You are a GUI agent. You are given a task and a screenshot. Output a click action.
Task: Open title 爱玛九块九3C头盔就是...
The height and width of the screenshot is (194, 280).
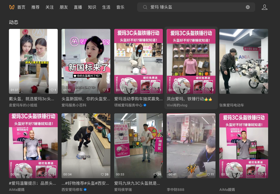[x=137, y=183]
